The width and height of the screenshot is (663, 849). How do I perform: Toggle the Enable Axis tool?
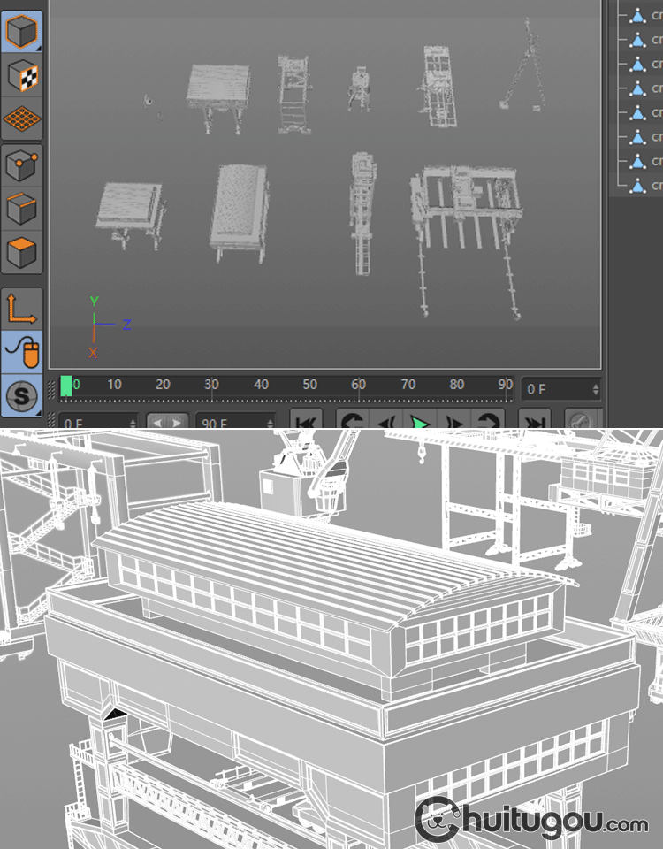click(x=21, y=309)
